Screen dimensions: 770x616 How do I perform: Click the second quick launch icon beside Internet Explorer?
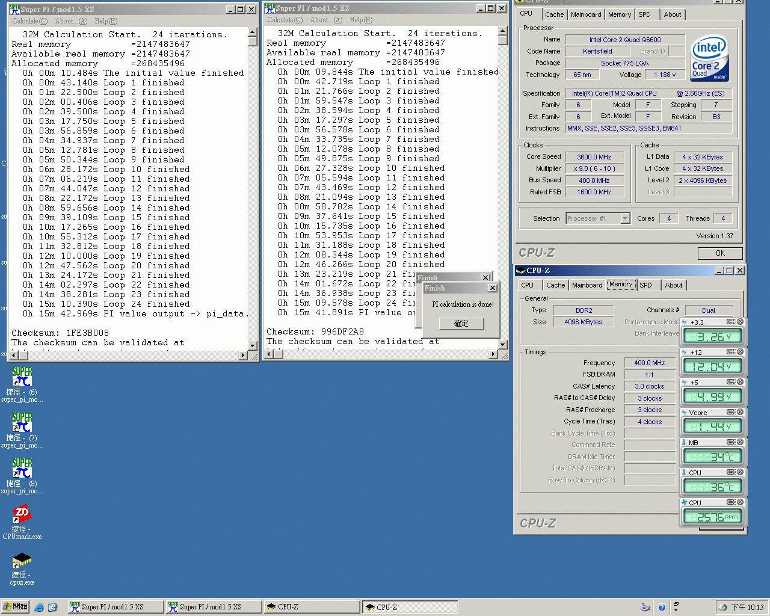(x=52, y=608)
